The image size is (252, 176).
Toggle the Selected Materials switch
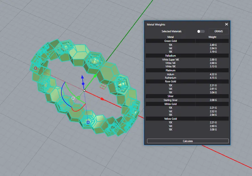(201, 31)
